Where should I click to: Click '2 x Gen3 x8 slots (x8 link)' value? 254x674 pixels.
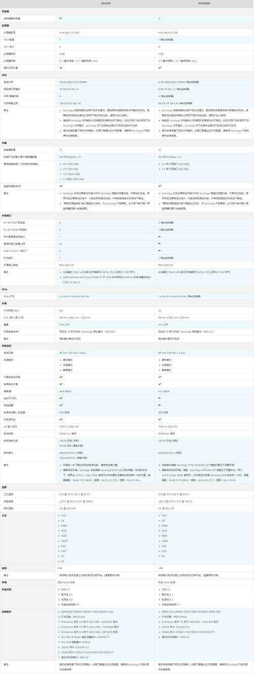(75, 296)
